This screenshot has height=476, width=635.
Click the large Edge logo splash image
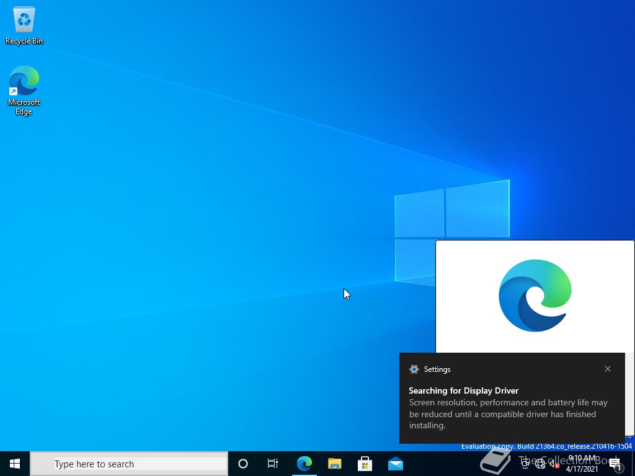coord(535,296)
